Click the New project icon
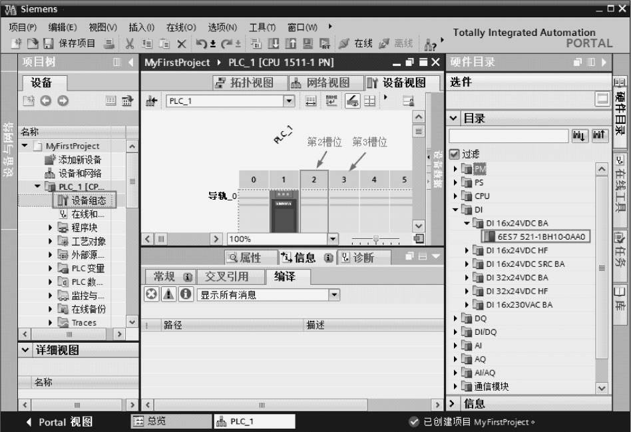This screenshot has height=432, width=631. [16, 43]
